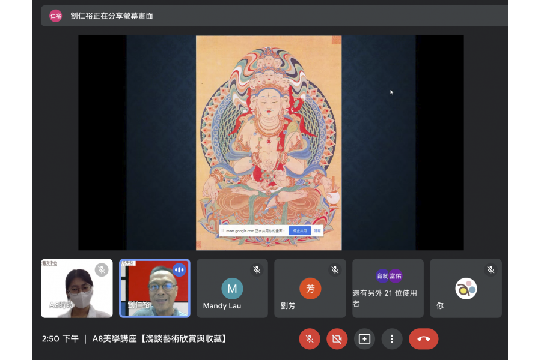Click the meeting title A8美學講座
This screenshot has height=360, width=541.
click(x=159, y=339)
